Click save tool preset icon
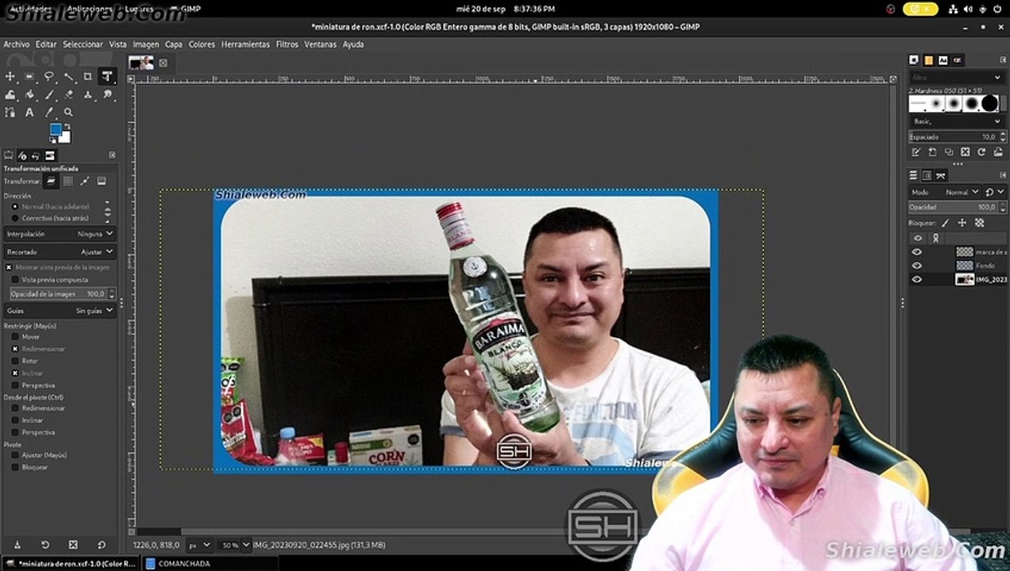This screenshot has height=571, width=1010. [17, 545]
